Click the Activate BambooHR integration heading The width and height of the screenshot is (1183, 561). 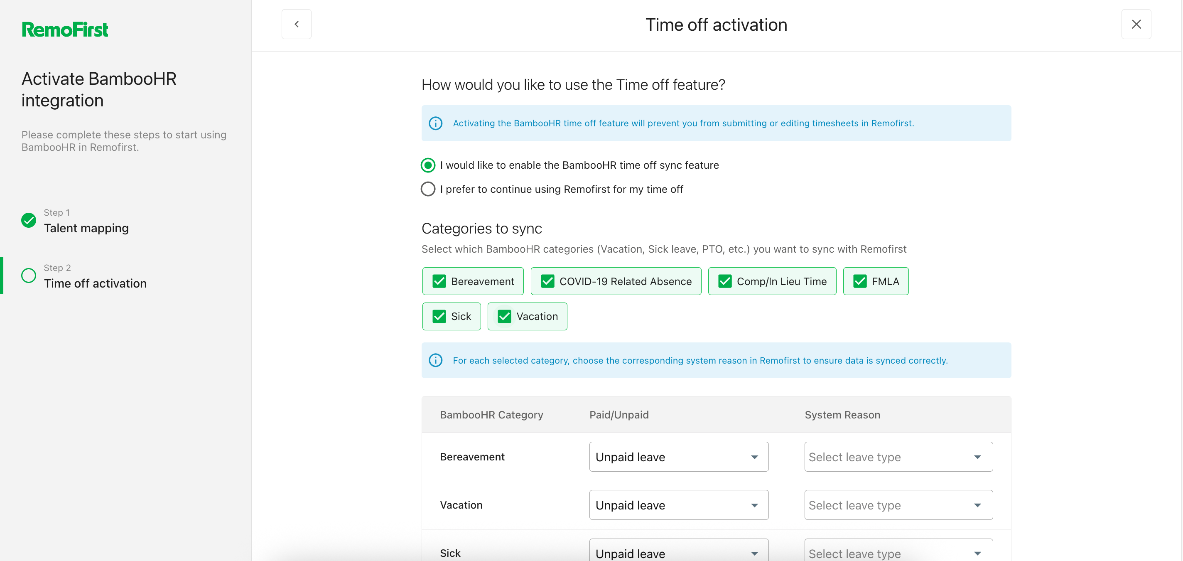99,89
